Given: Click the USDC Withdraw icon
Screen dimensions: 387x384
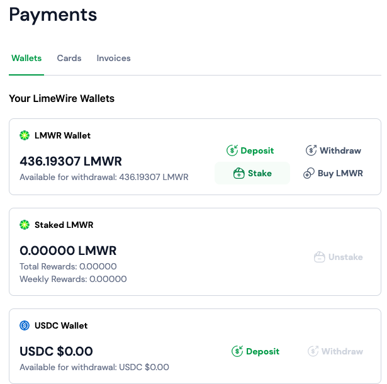Looking at the screenshot, I should (x=313, y=351).
